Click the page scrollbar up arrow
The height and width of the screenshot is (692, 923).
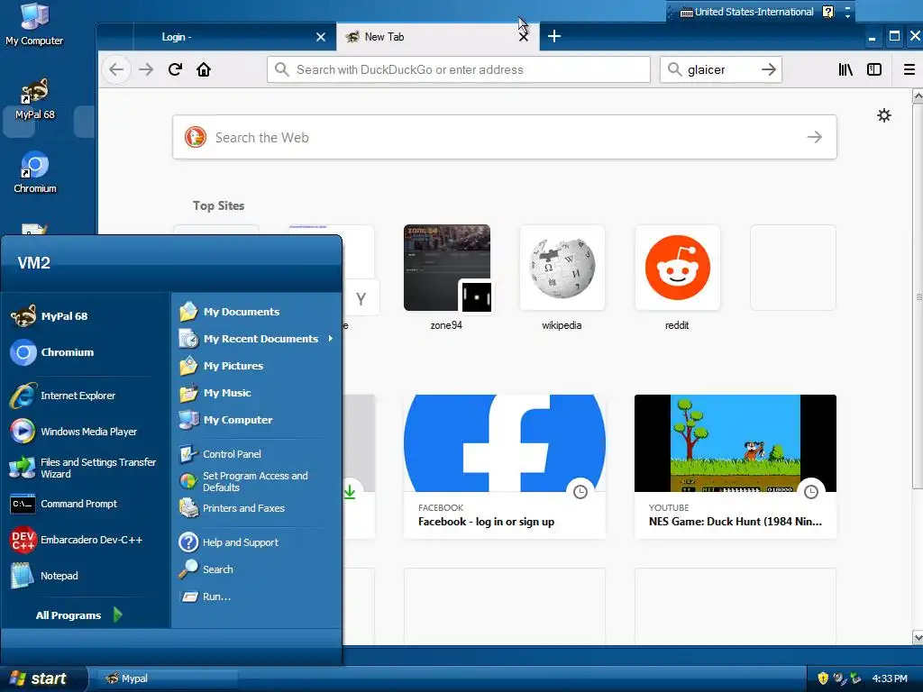coord(917,96)
